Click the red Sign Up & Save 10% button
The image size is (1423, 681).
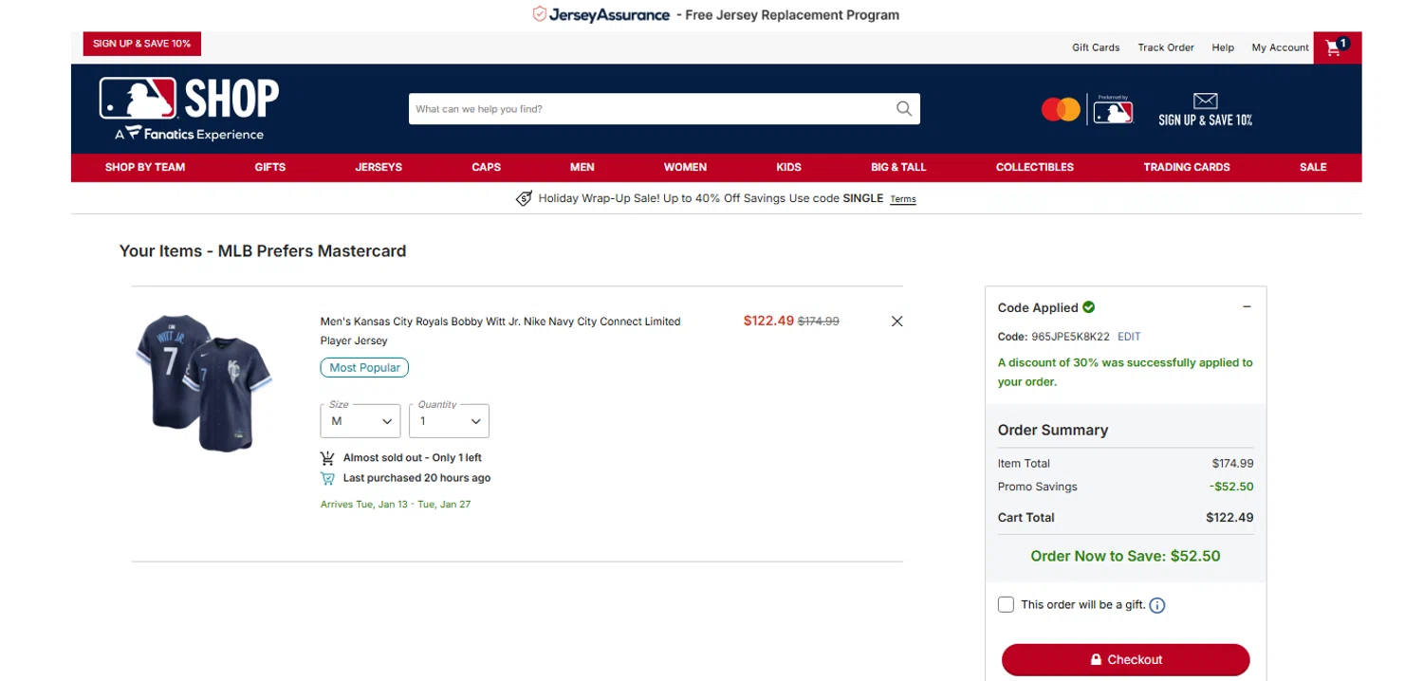click(142, 44)
